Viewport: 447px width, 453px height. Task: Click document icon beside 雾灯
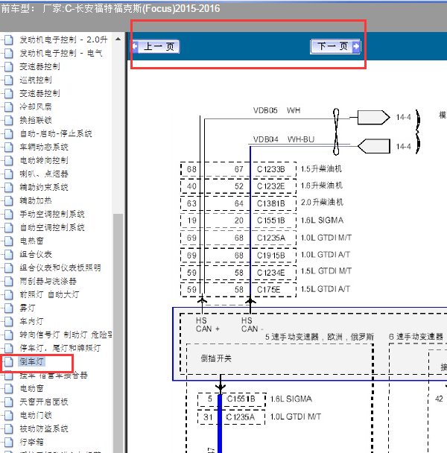[9, 308]
